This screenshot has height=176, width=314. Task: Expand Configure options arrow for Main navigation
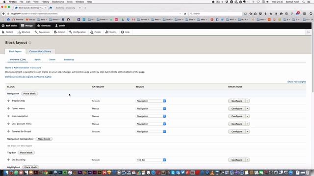click(248, 116)
